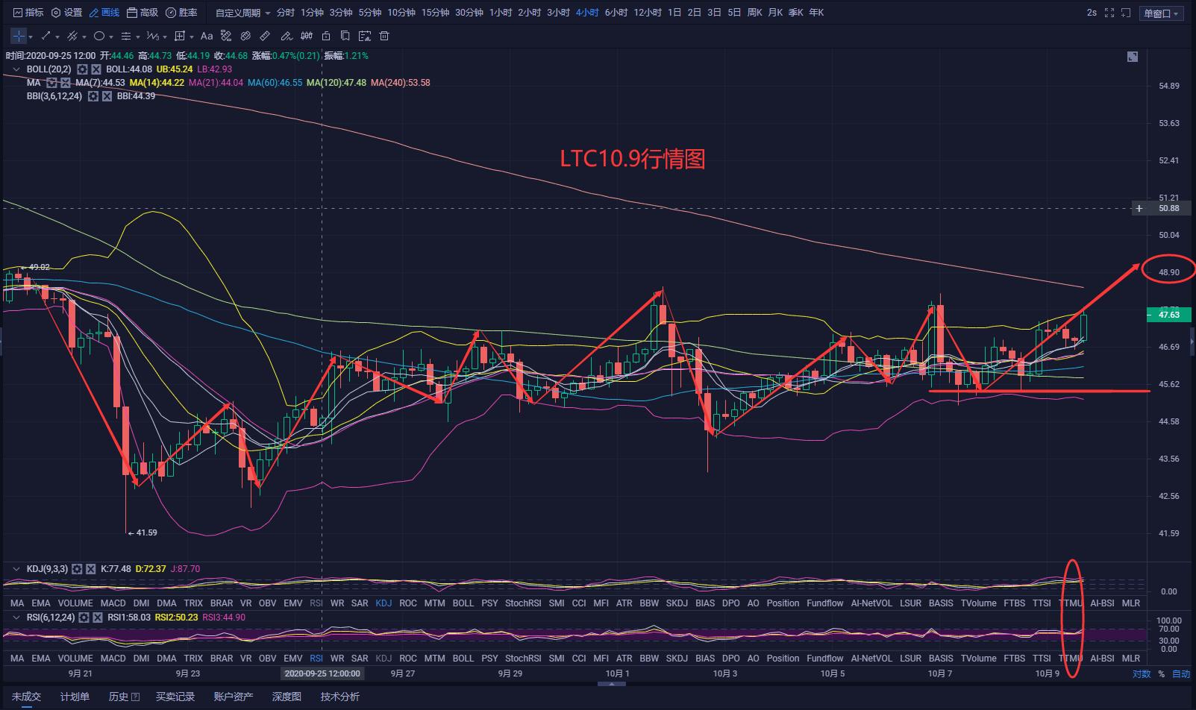
Task: Toggle 自动 auto scale
Action: (x=1181, y=674)
